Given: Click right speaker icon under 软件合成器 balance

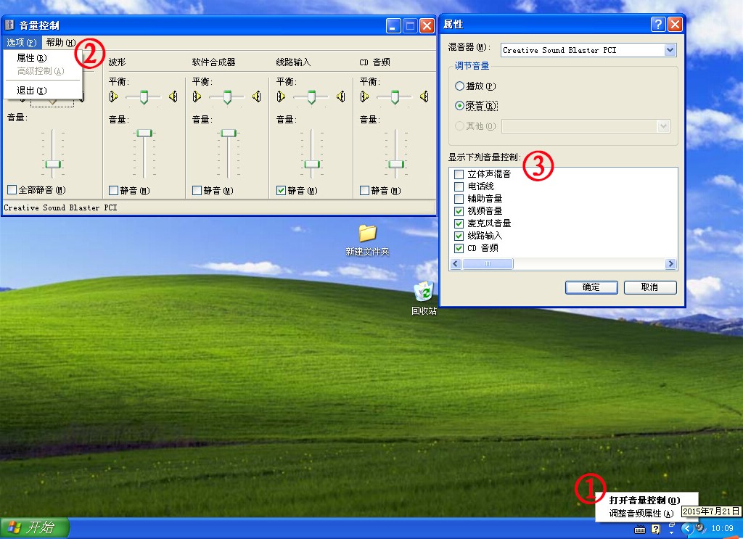Looking at the screenshot, I should (x=257, y=96).
